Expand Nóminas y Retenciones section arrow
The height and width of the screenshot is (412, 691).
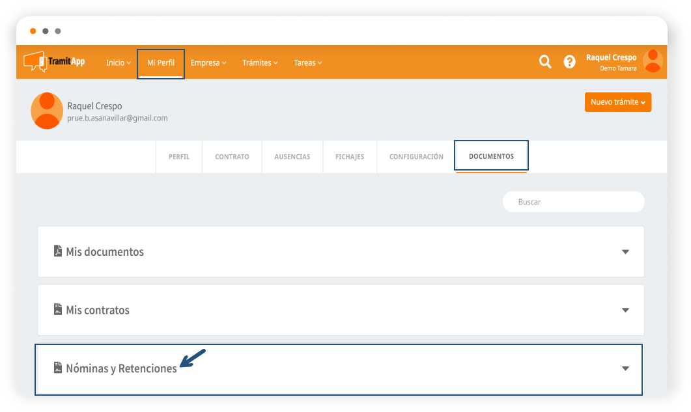625,368
